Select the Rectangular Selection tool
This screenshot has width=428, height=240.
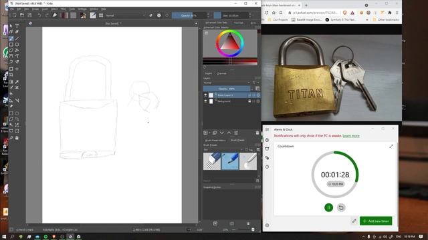pyautogui.click(x=11, y=113)
